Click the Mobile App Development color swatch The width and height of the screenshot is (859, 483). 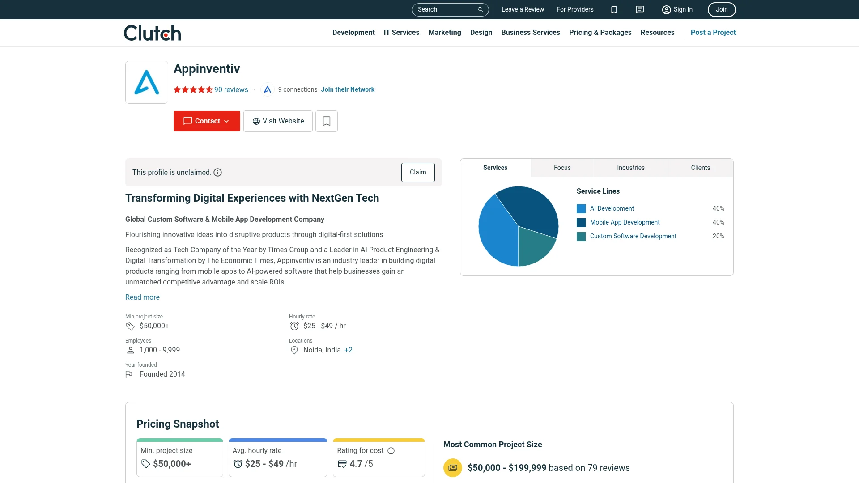(581, 223)
